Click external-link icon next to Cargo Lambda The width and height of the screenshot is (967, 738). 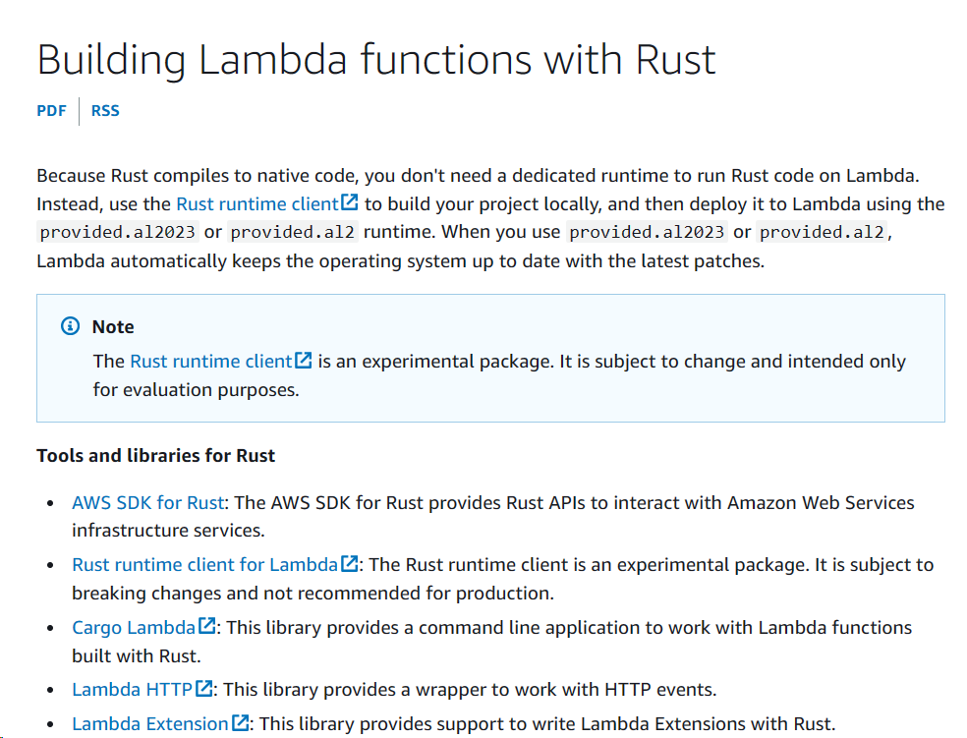point(207,626)
